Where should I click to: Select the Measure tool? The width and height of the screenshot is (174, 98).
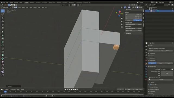[x=3, y=35]
